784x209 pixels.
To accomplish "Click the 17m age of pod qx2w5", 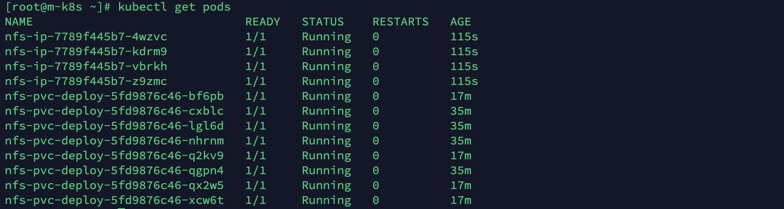I will click(461, 186).
